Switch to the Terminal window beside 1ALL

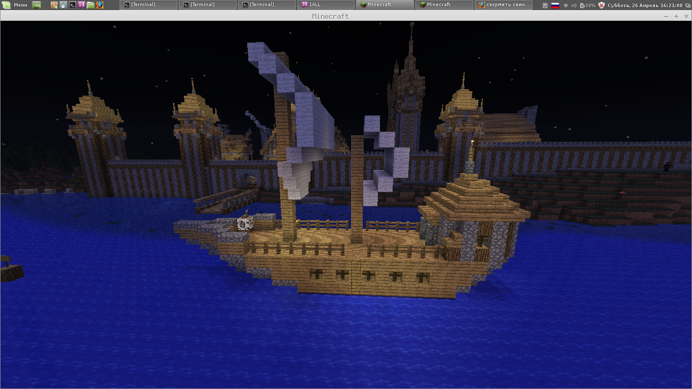click(266, 5)
